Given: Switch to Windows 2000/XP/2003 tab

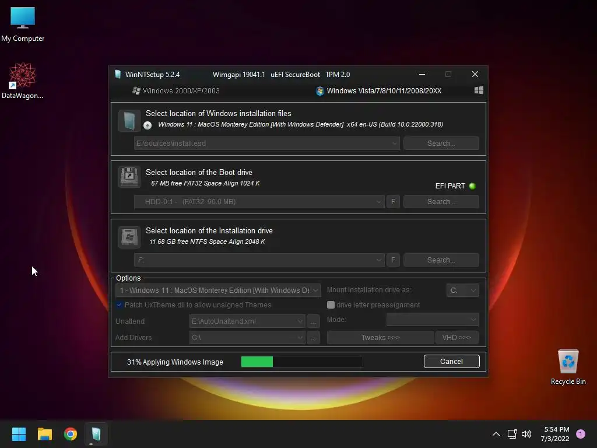Looking at the screenshot, I should (x=176, y=90).
